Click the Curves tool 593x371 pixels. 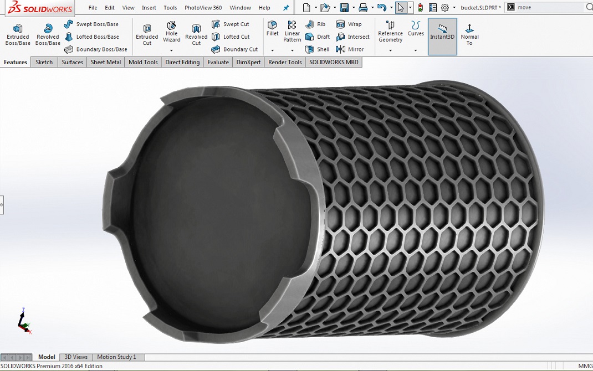[416, 28]
